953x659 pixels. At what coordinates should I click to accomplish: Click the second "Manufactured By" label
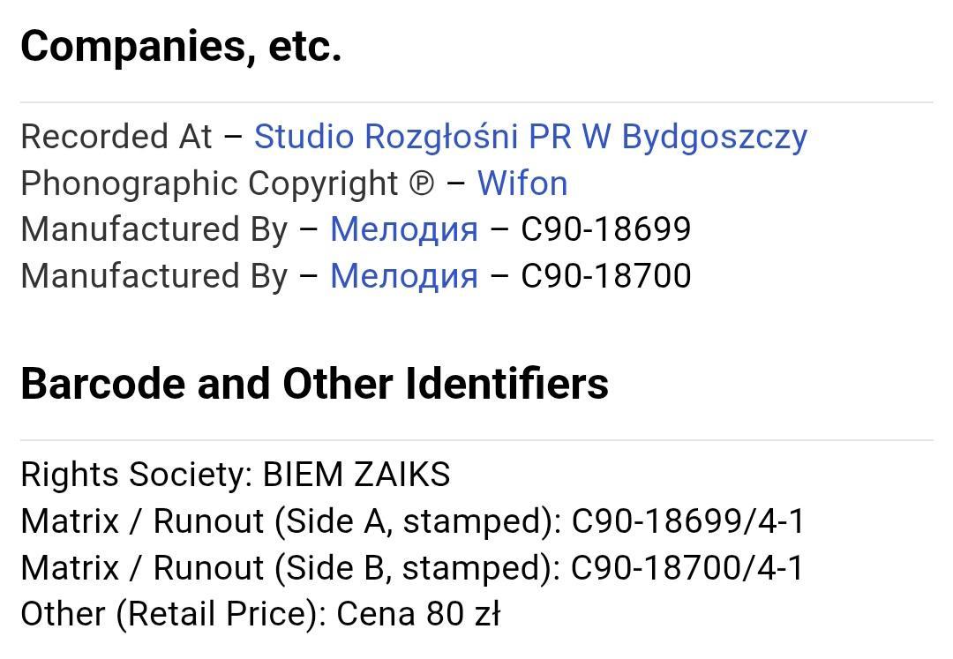(154, 276)
